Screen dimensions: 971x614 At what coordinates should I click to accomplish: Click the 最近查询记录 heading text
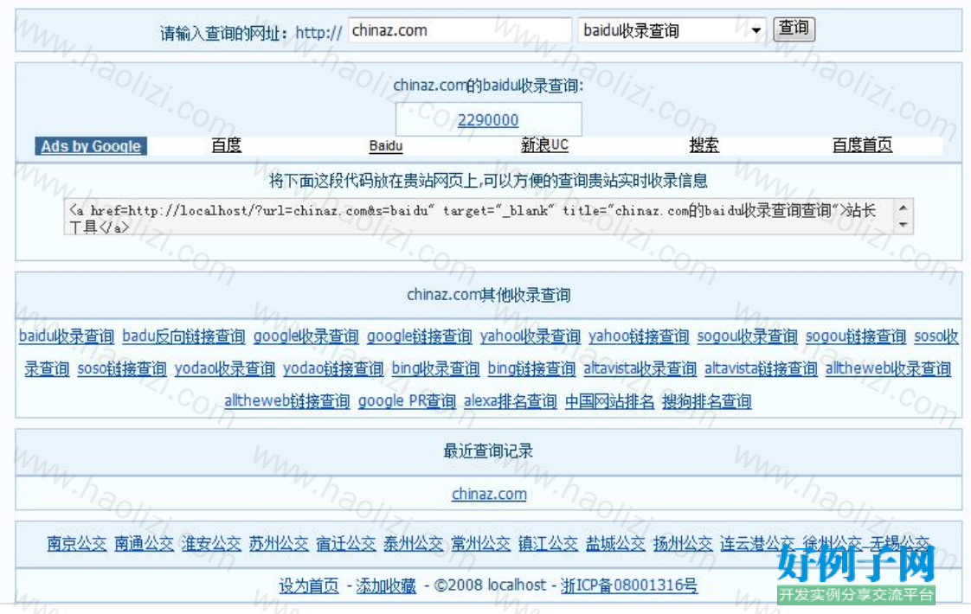(x=488, y=451)
